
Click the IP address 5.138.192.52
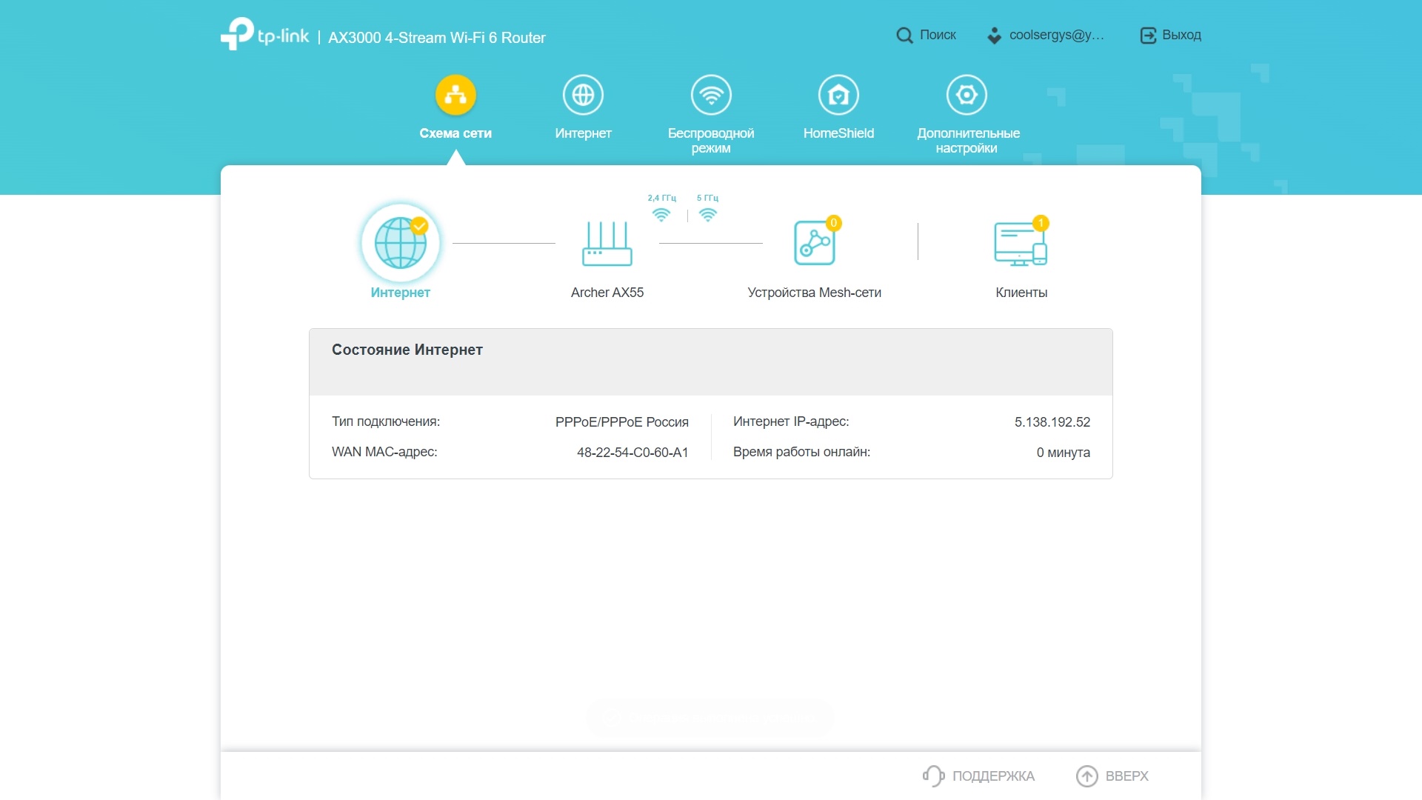coord(1052,422)
